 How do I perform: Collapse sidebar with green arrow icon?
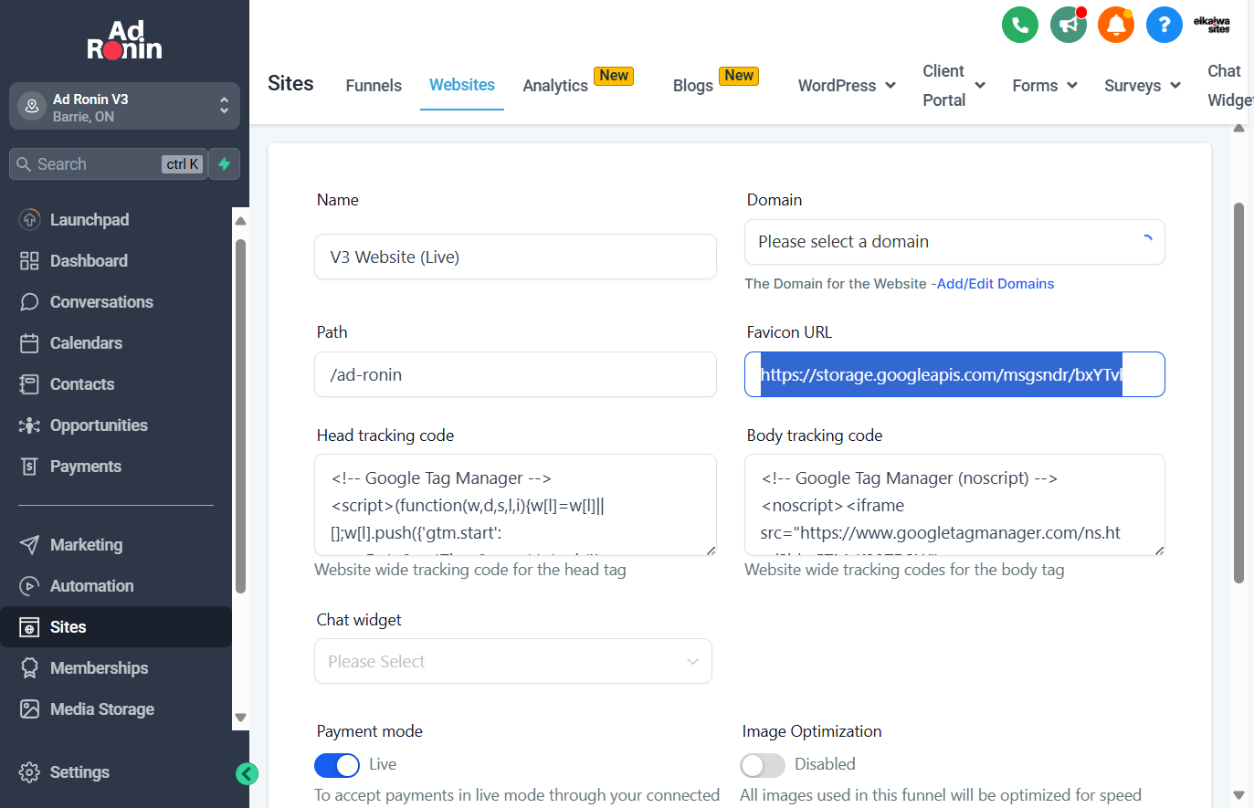[x=247, y=774]
